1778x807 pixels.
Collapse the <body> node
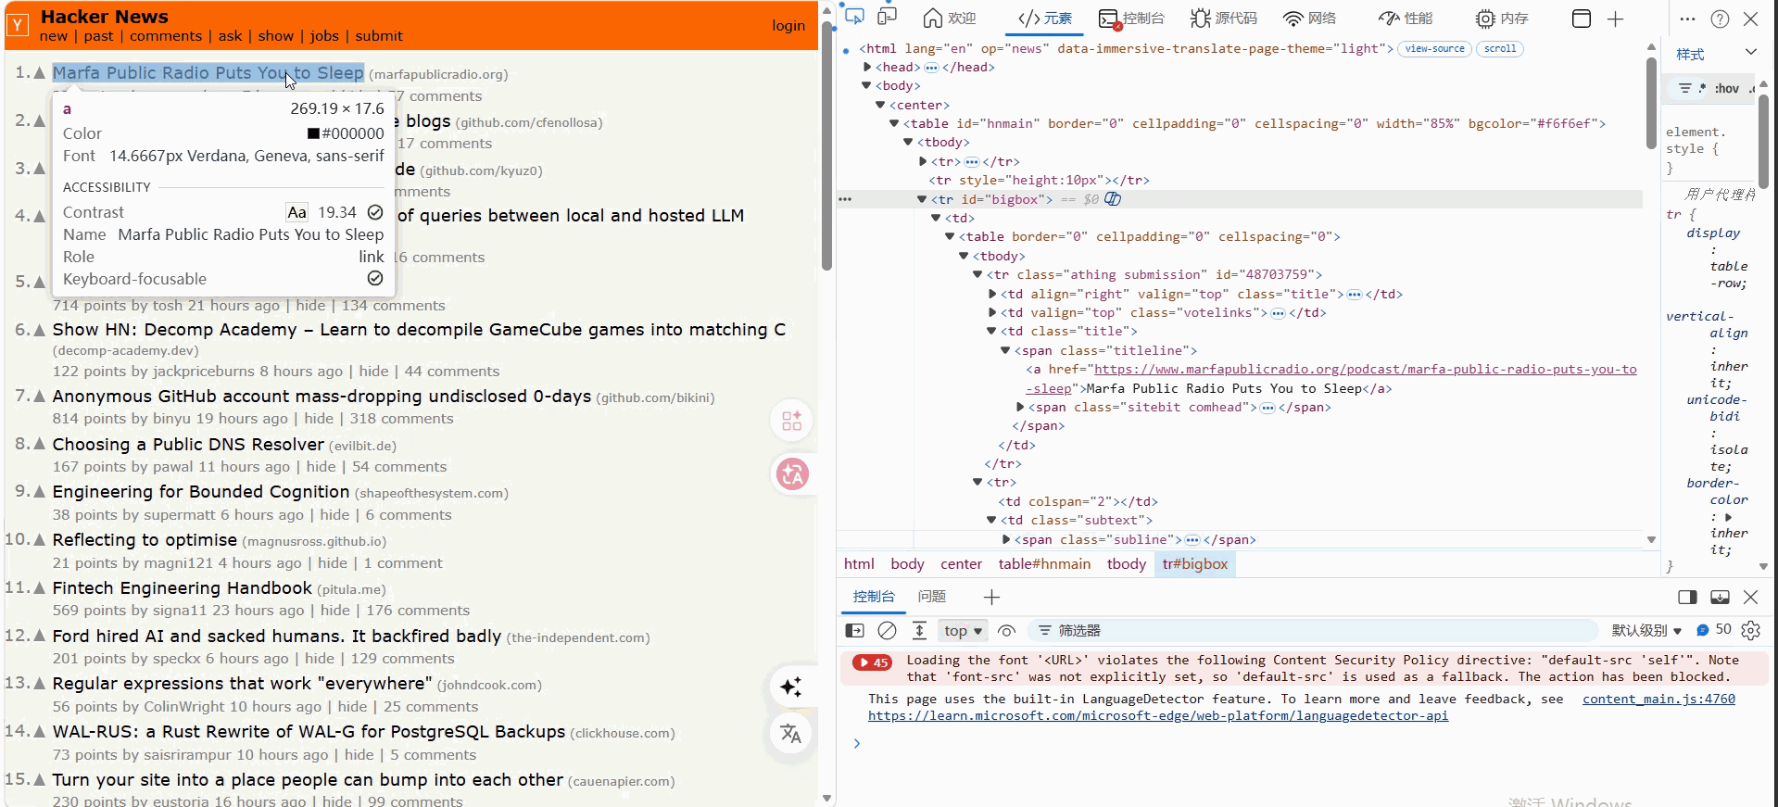click(867, 85)
